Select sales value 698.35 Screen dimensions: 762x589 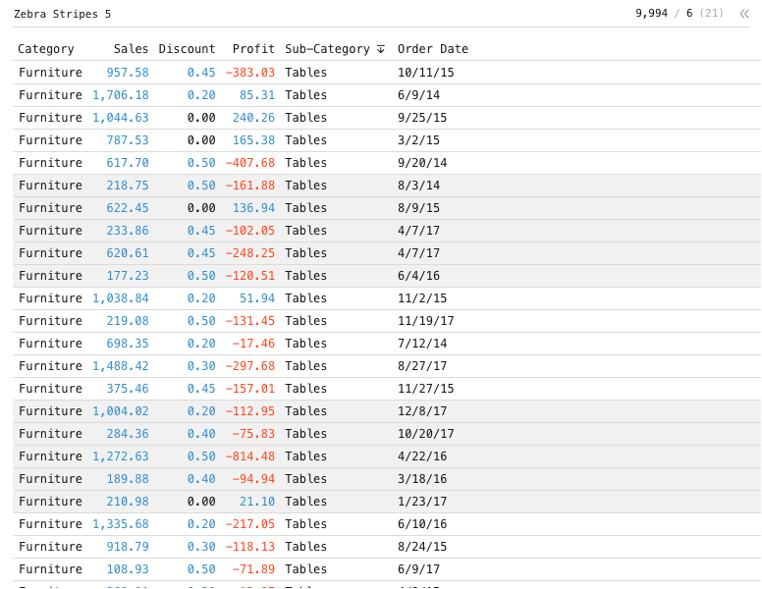pos(128,344)
